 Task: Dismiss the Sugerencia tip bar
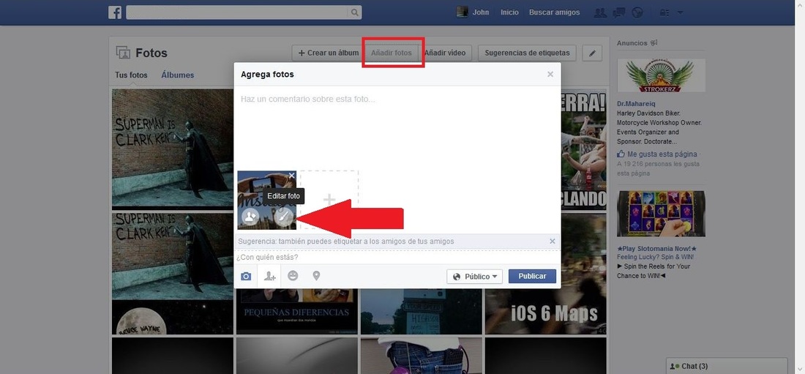[x=553, y=241]
